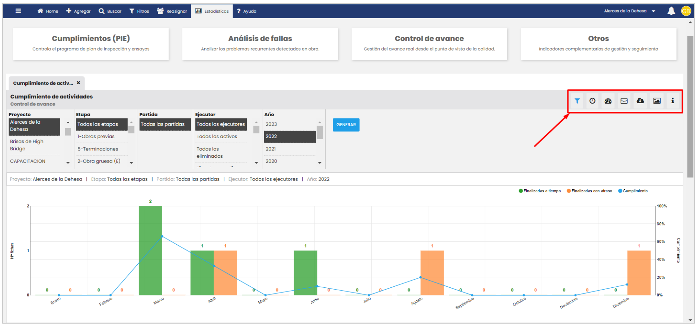Open Análisis de fallas card

coord(260,44)
